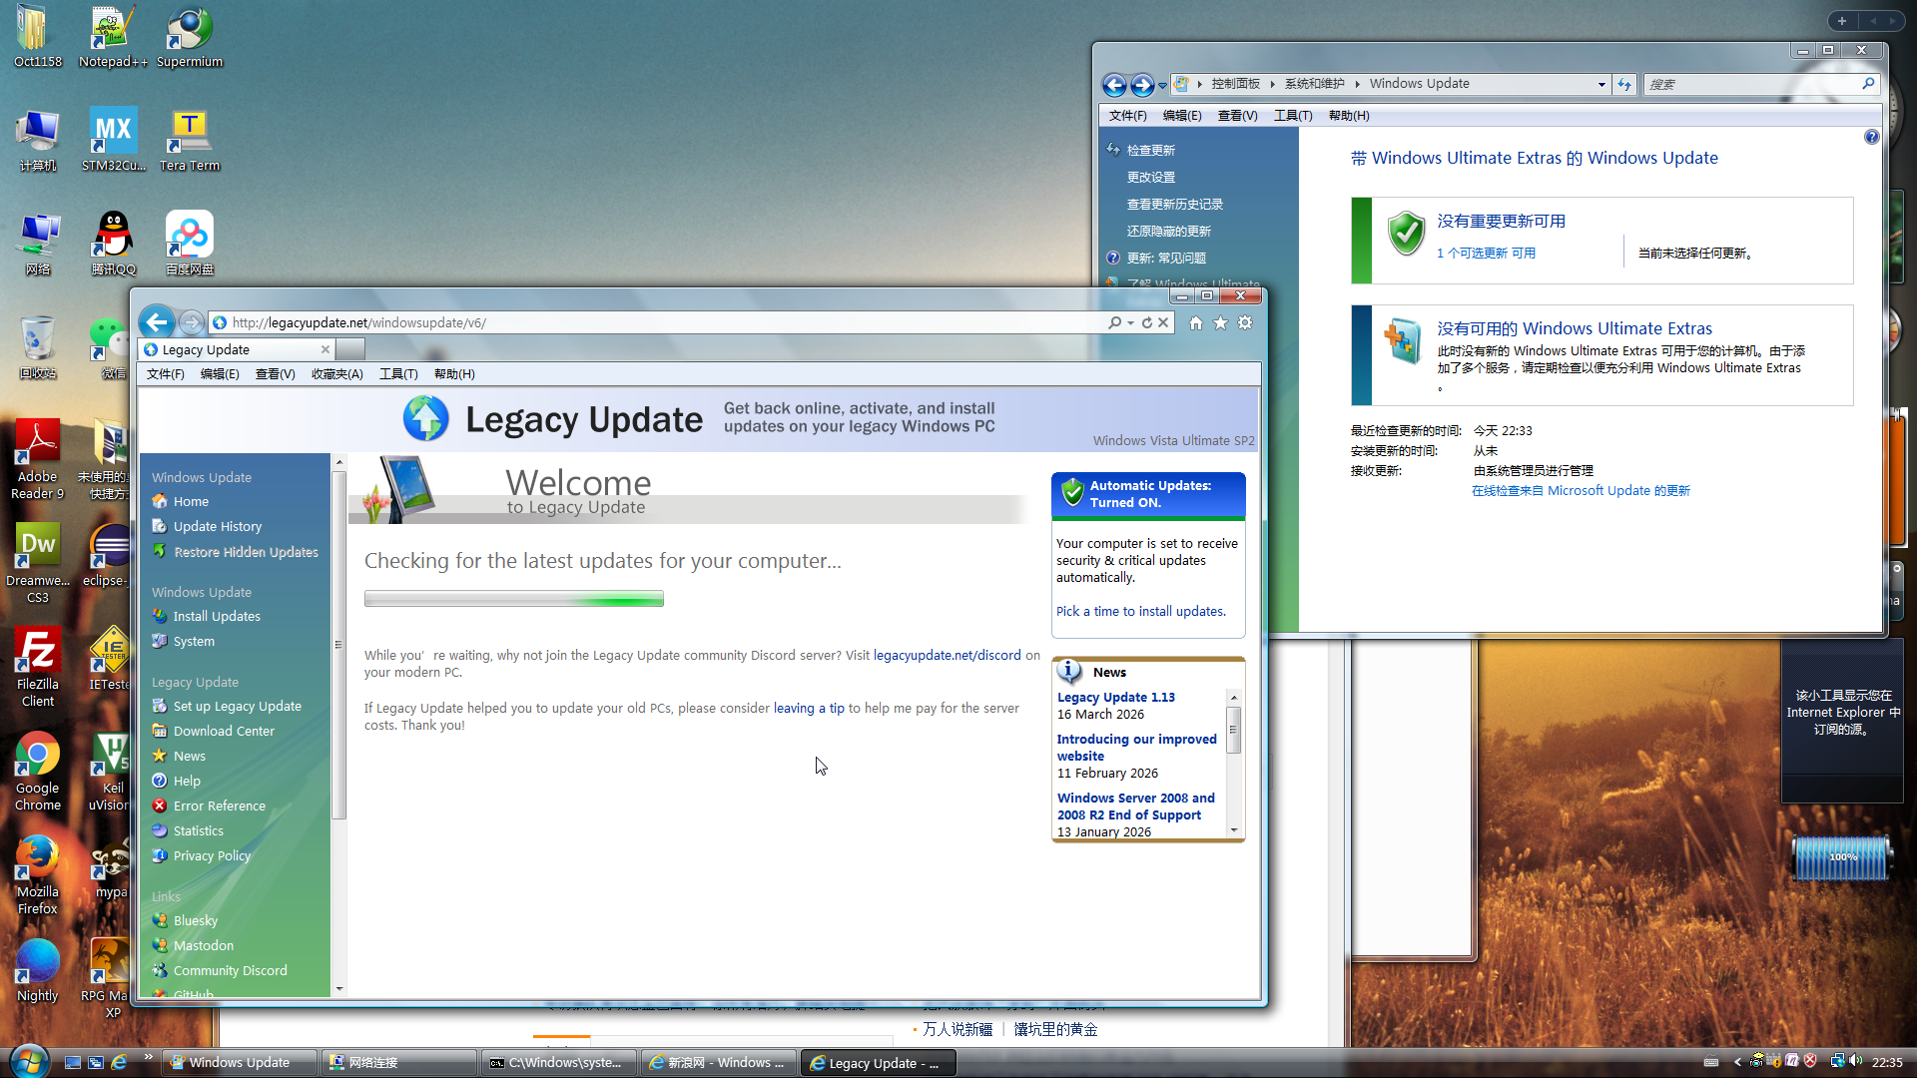Click the update checking progress bar

(x=513, y=599)
